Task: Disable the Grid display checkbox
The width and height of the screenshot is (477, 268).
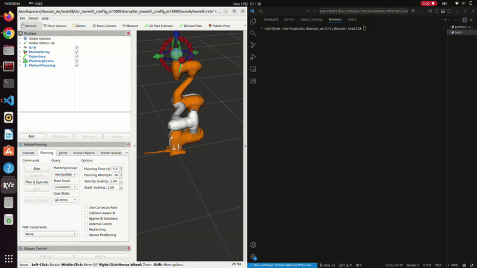Action: click(x=77, y=48)
